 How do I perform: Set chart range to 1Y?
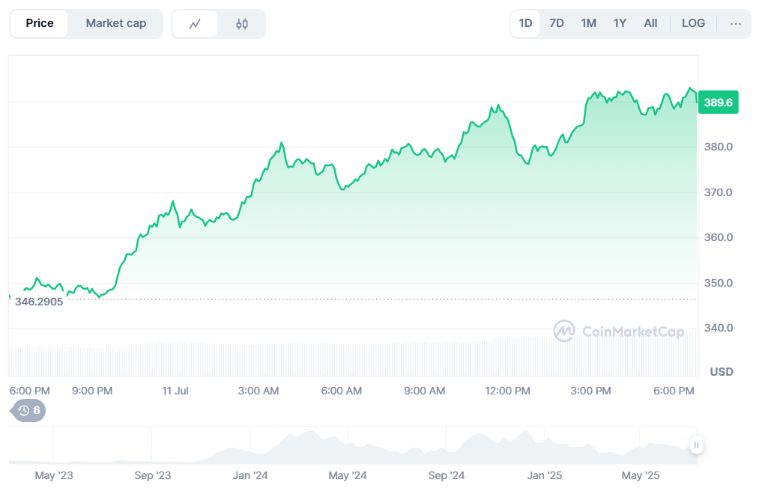click(620, 23)
